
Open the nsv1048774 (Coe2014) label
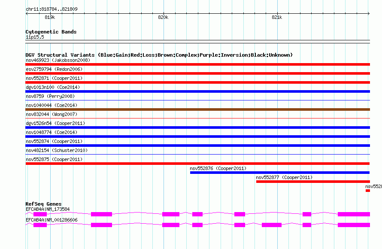click(52, 132)
